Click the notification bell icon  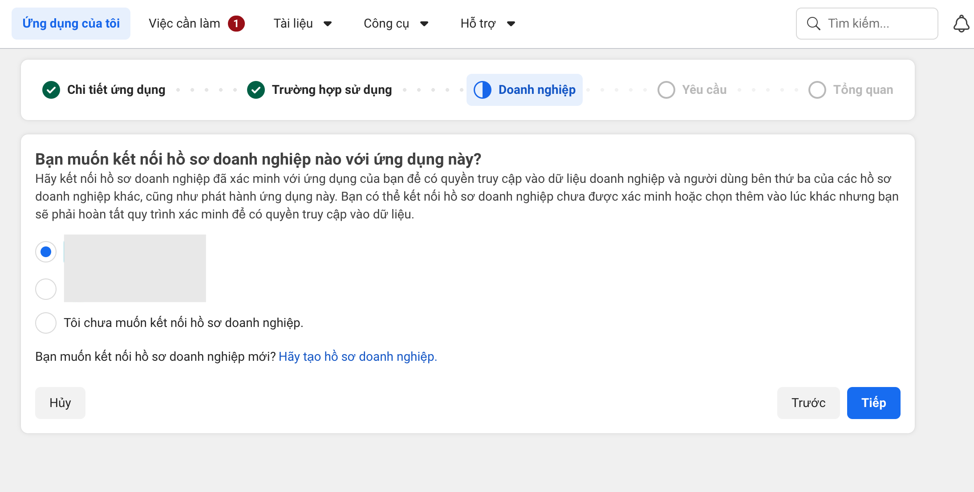click(961, 24)
